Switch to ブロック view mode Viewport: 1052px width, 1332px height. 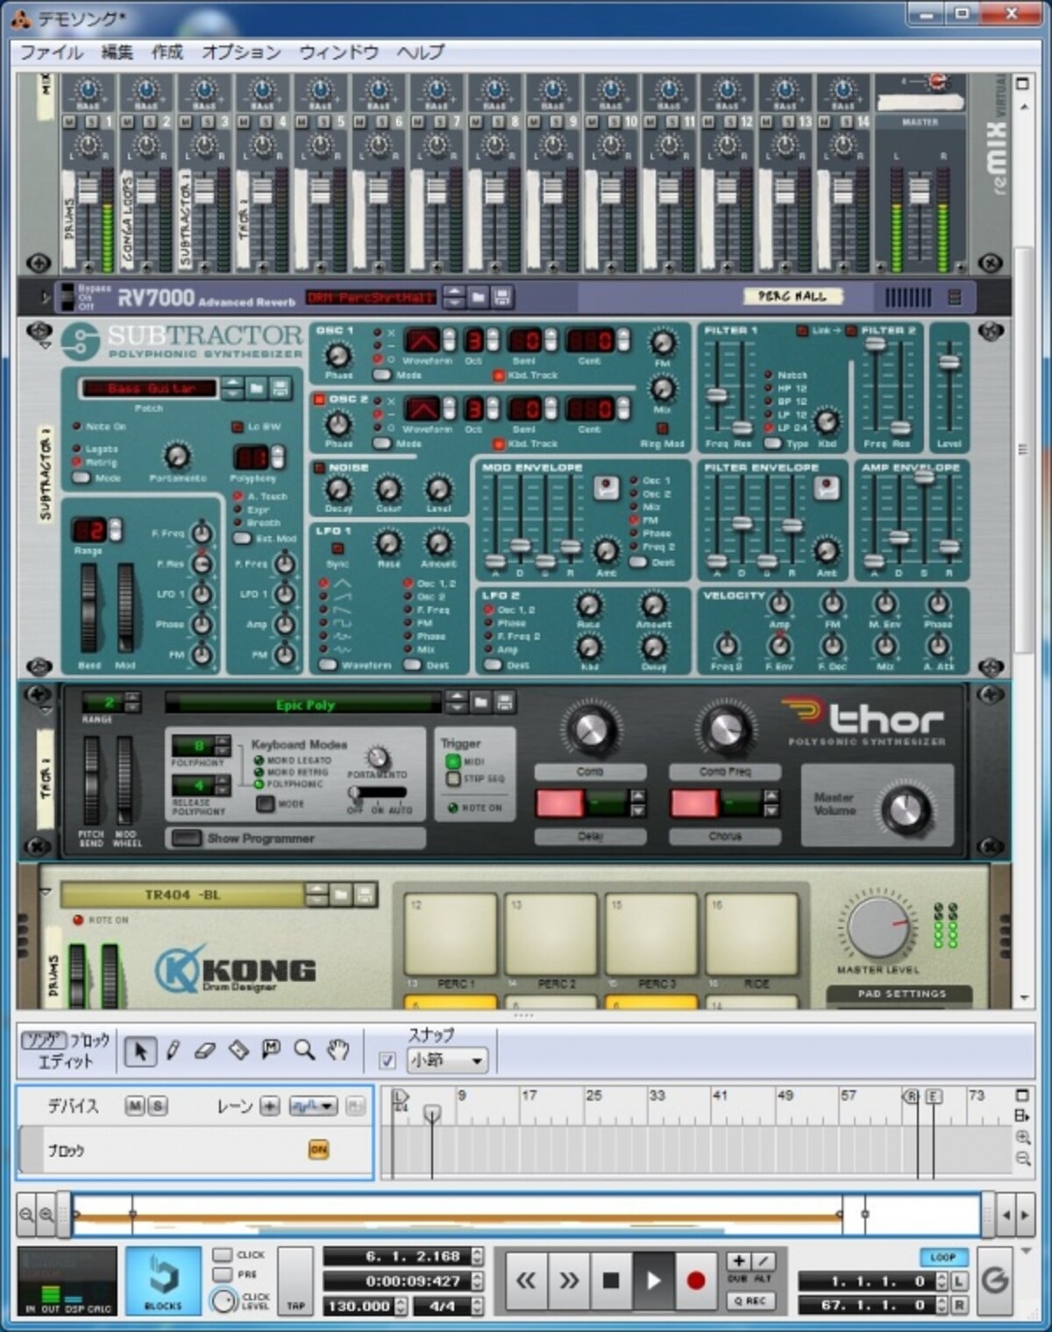click(89, 1041)
